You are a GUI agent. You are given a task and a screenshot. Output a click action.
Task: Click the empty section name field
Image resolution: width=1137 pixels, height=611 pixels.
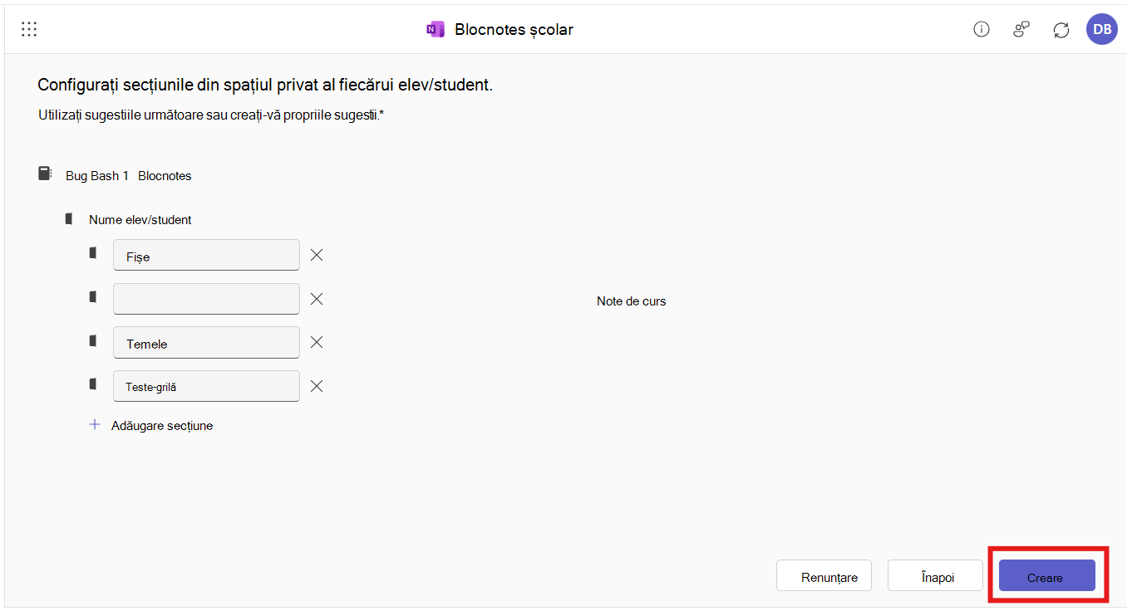pos(206,299)
